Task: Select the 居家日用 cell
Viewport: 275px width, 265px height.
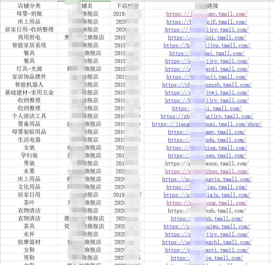Action: [29, 195]
